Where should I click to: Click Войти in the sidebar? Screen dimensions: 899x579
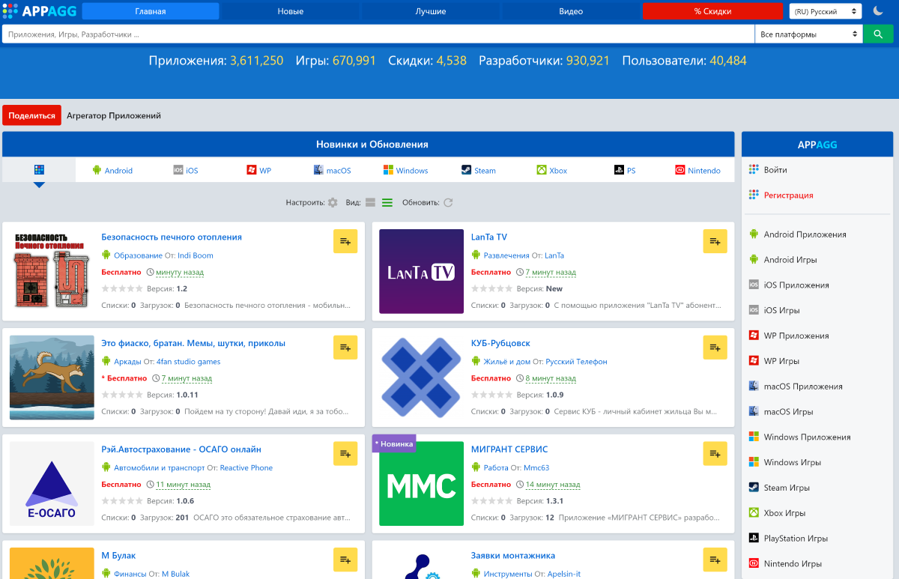[x=775, y=170]
